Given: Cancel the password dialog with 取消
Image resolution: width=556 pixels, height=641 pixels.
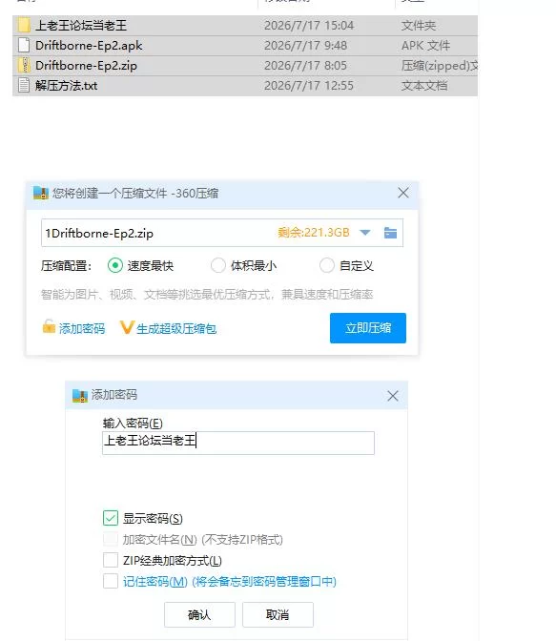Looking at the screenshot, I should pos(278,614).
